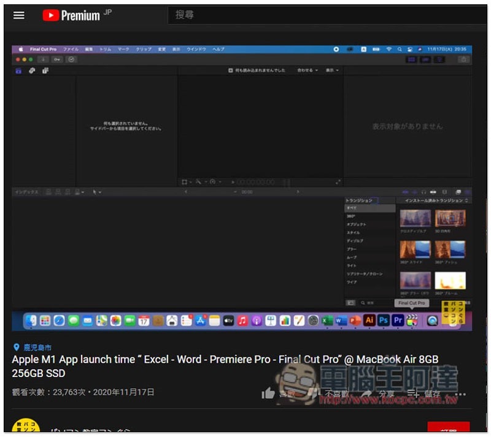Toggle the inspector panel visibility button

[x=439, y=59]
